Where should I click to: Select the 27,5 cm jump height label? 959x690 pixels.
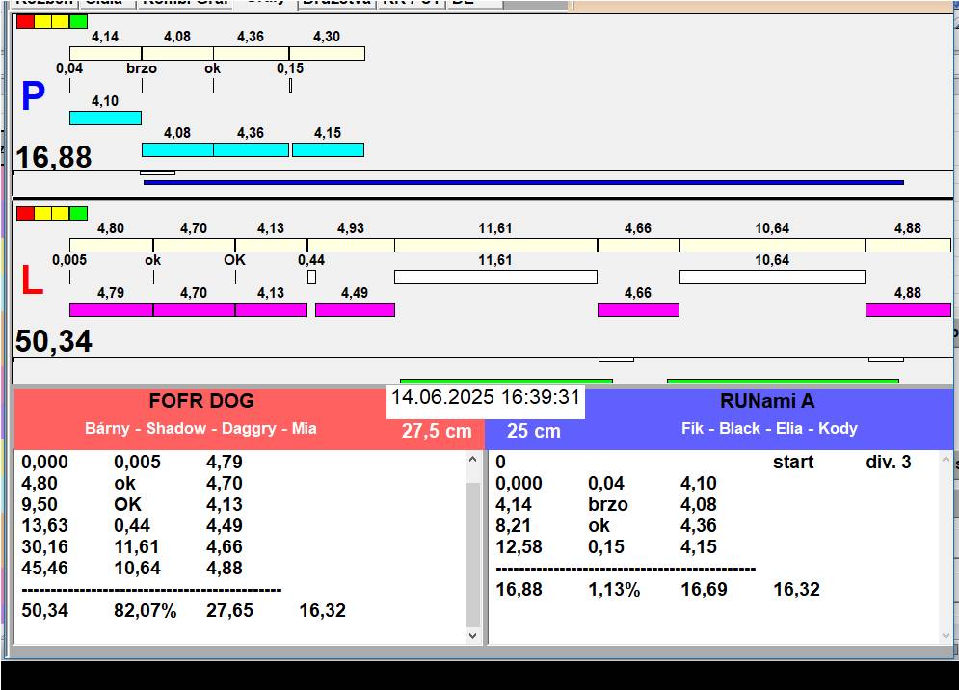click(x=437, y=432)
